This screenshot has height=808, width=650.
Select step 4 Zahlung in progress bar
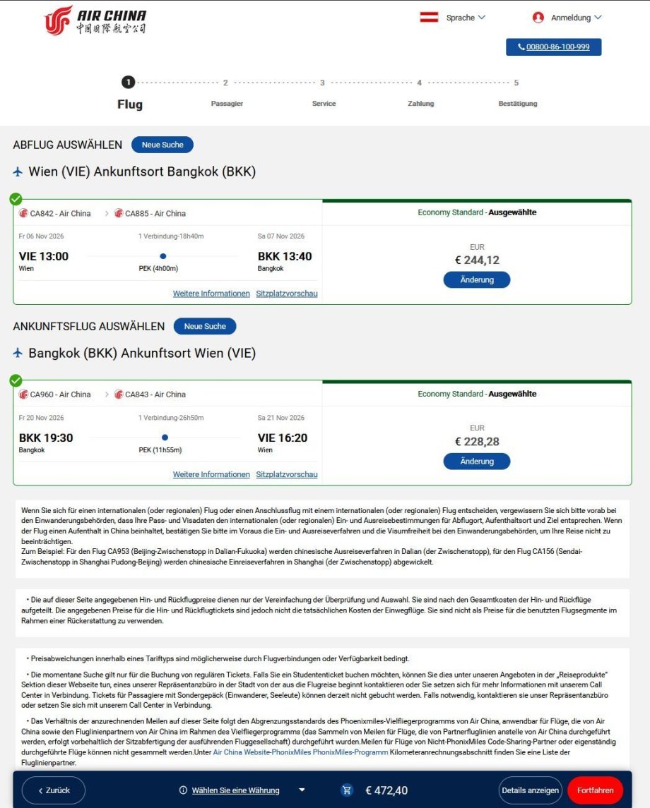[420, 93]
